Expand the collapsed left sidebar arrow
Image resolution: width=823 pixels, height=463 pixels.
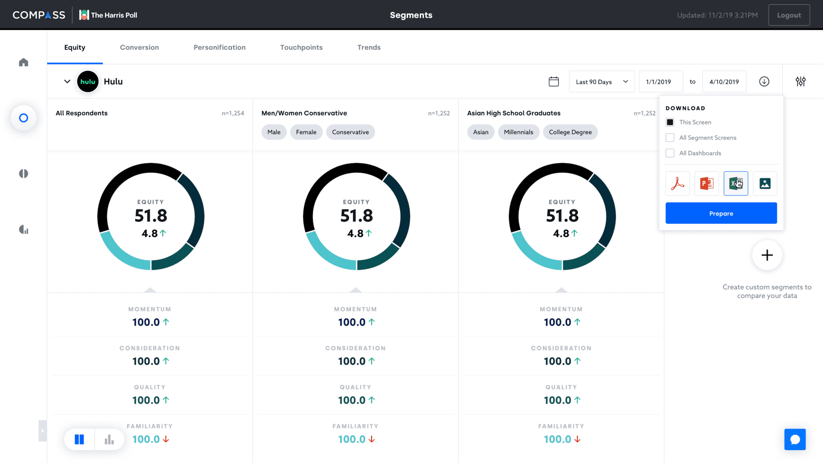click(43, 431)
